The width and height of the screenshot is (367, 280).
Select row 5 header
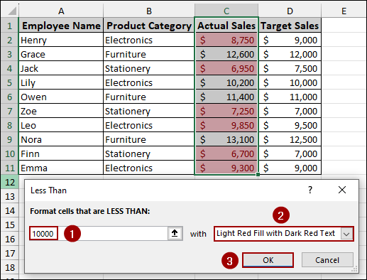point(10,82)
